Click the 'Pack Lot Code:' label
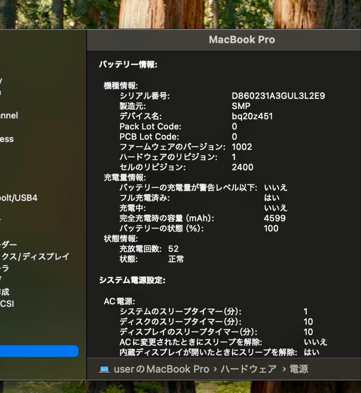This screenshot has width=361, height=393. pyautogui.click(x=150, y=126)
